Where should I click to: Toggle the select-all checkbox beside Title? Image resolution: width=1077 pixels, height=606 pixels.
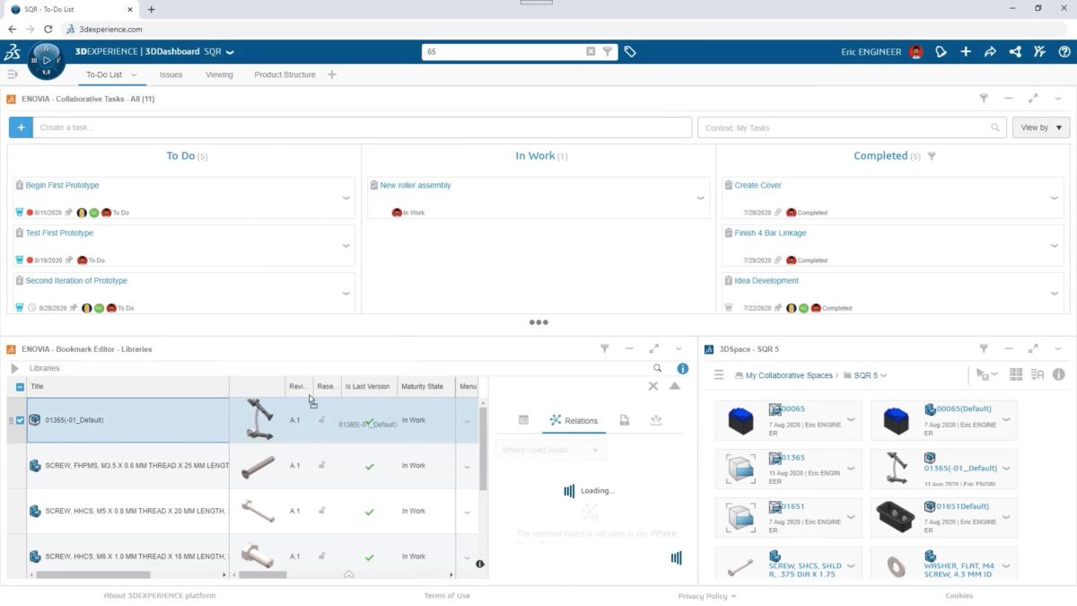tap(20, 387)
